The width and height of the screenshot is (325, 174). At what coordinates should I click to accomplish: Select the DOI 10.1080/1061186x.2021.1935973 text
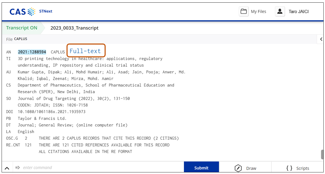coord(51,112)
